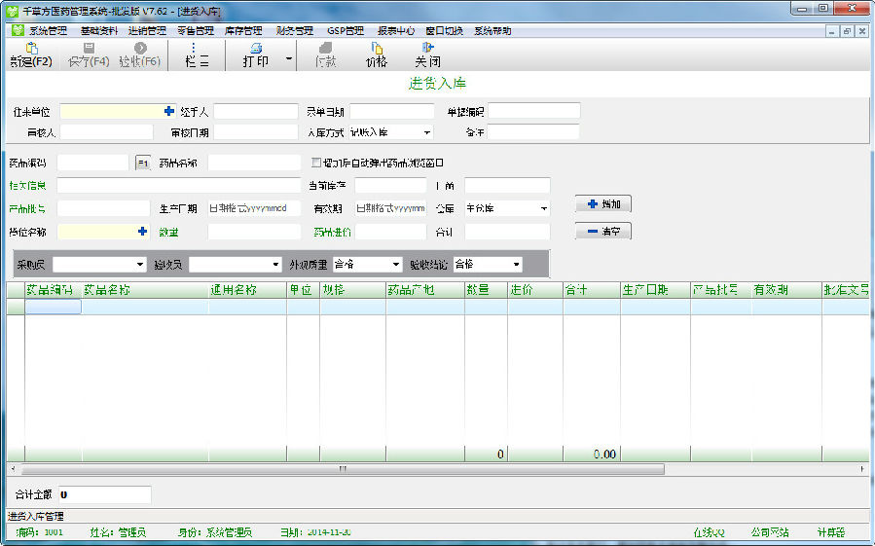
Task: Click the 保存(F4) save icon
Action: [x=89, y=48]
